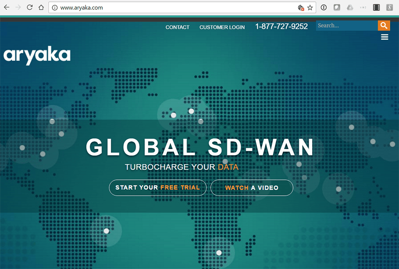Image resolution: width=399 pixels, height=269 pixels.
Task: Expand the hamburger navigation menu
Action: coord(384,37)
